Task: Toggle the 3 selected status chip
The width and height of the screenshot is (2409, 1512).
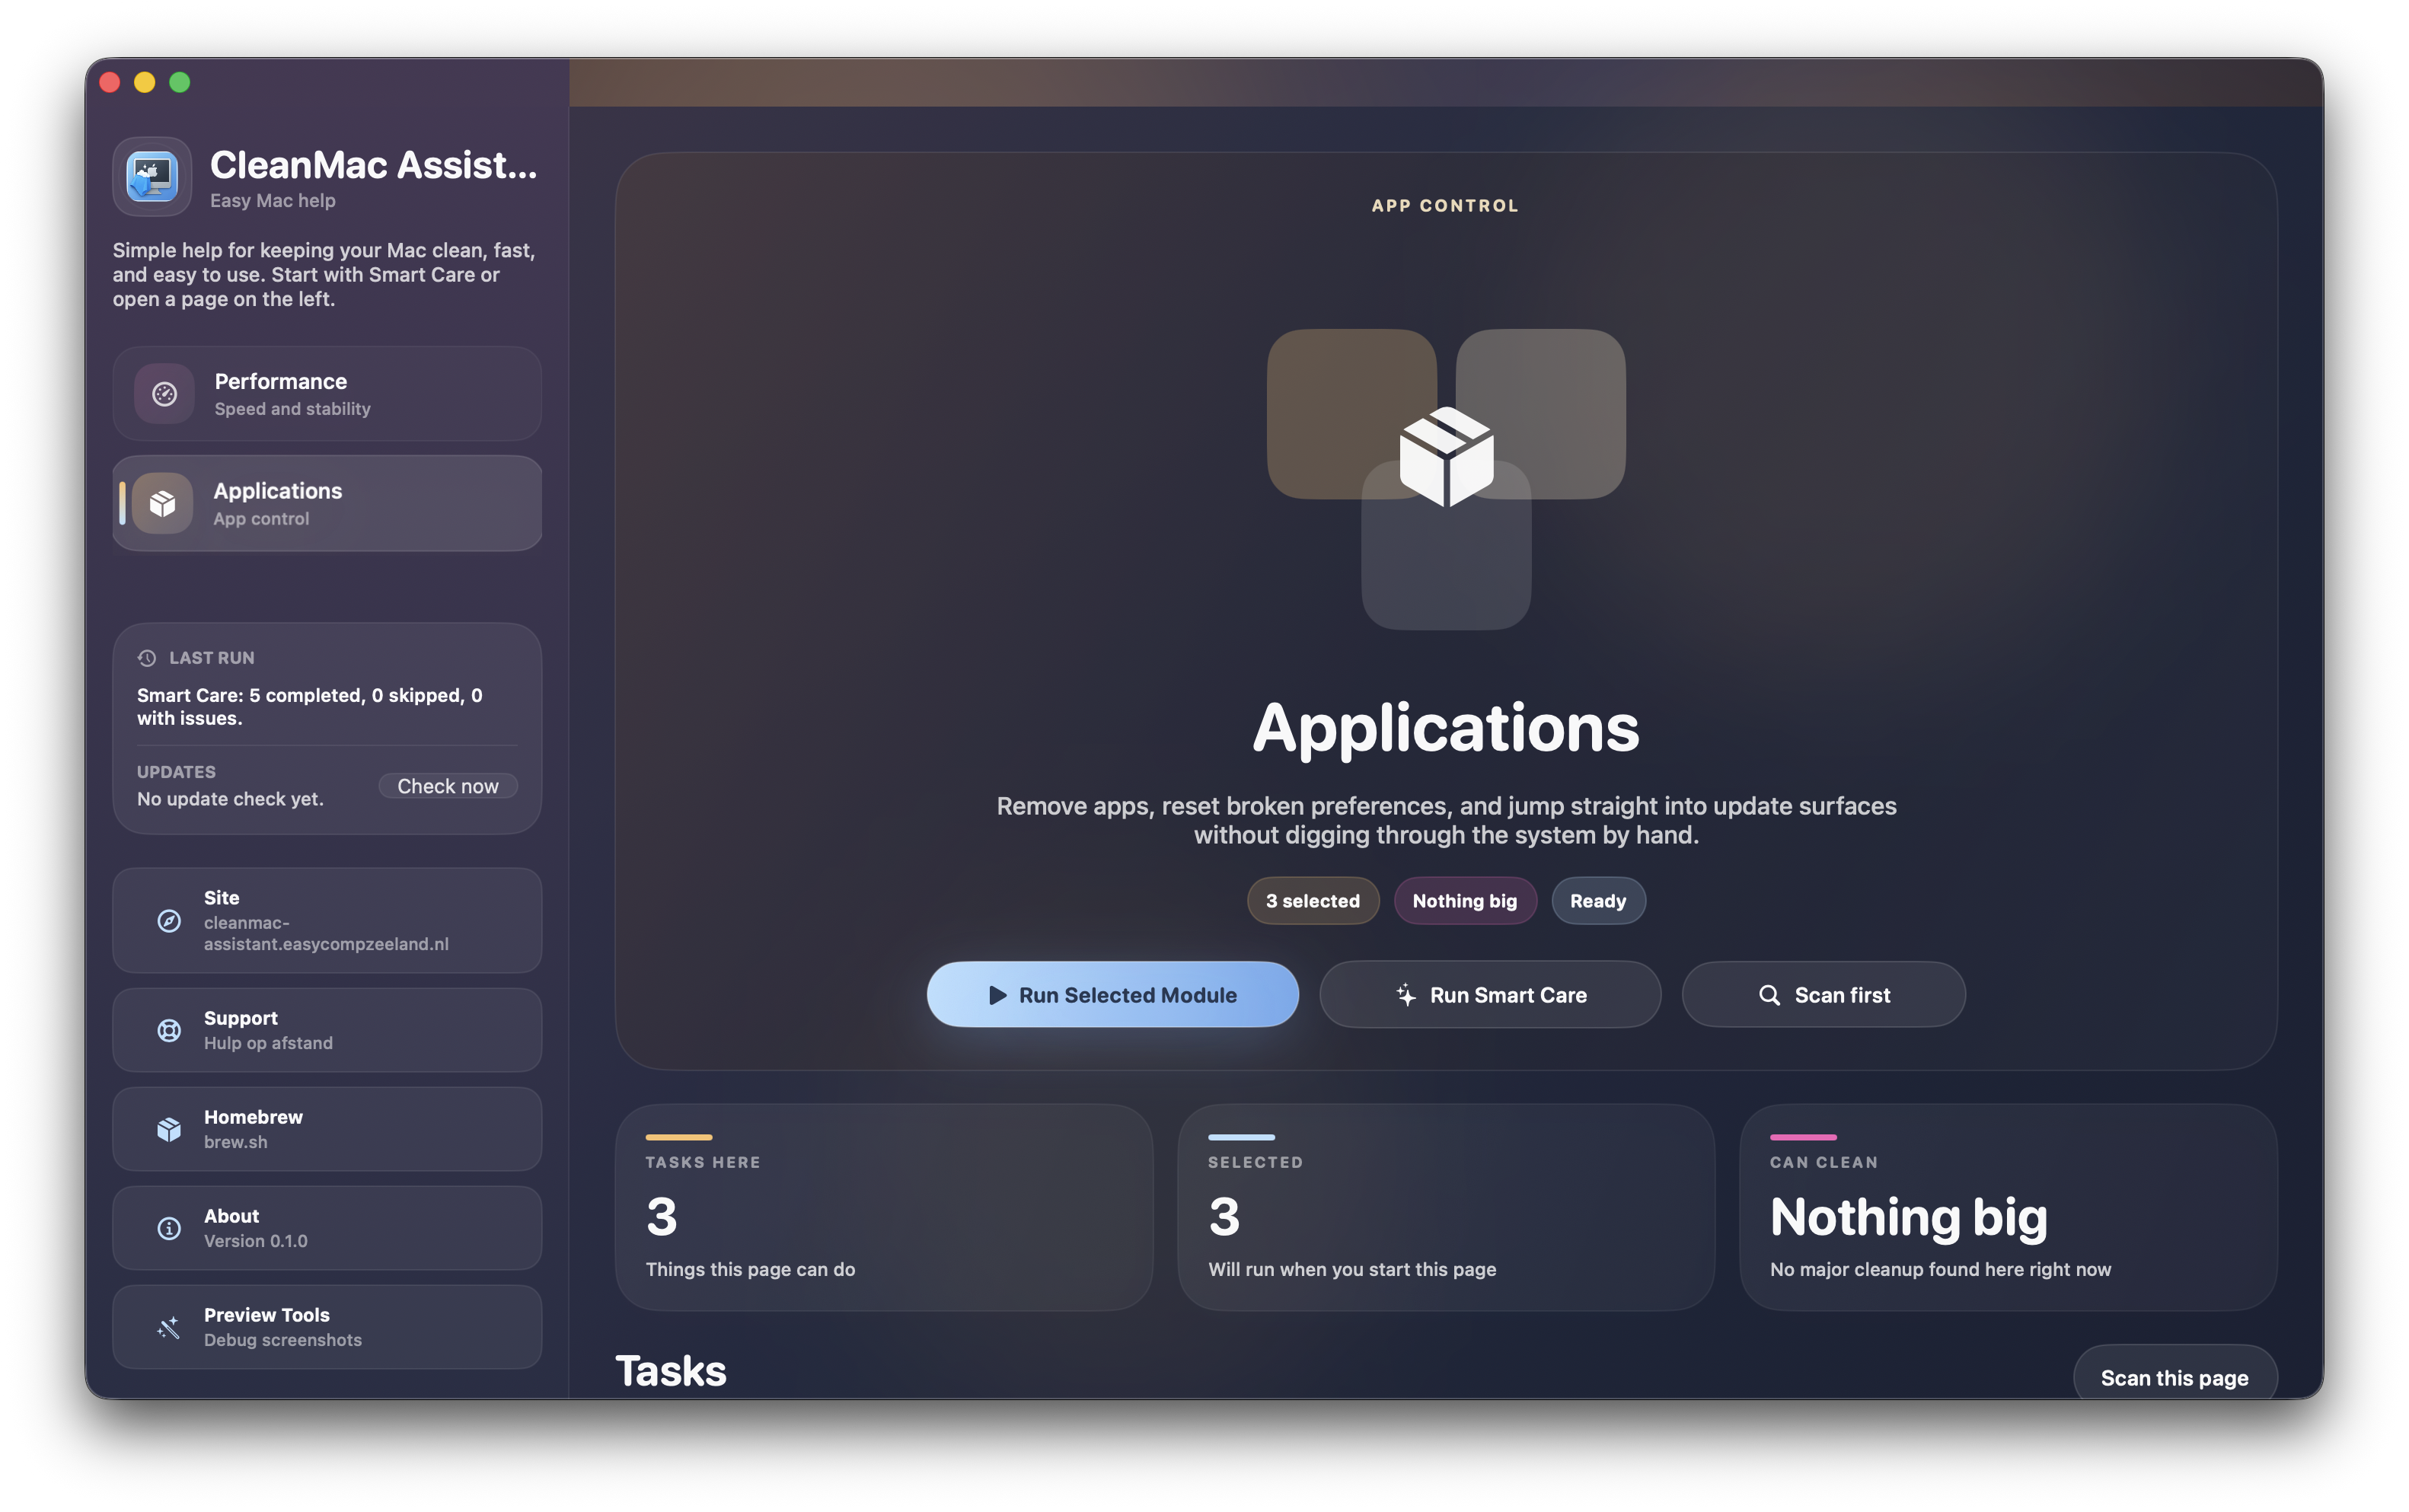Action: (1312, 900)
